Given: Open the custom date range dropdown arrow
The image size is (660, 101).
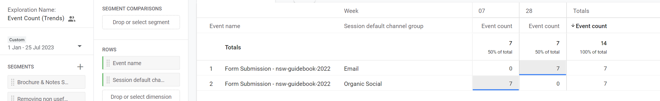Looking at the screenshot, I should pyautogui.click(x=80, y=46).
